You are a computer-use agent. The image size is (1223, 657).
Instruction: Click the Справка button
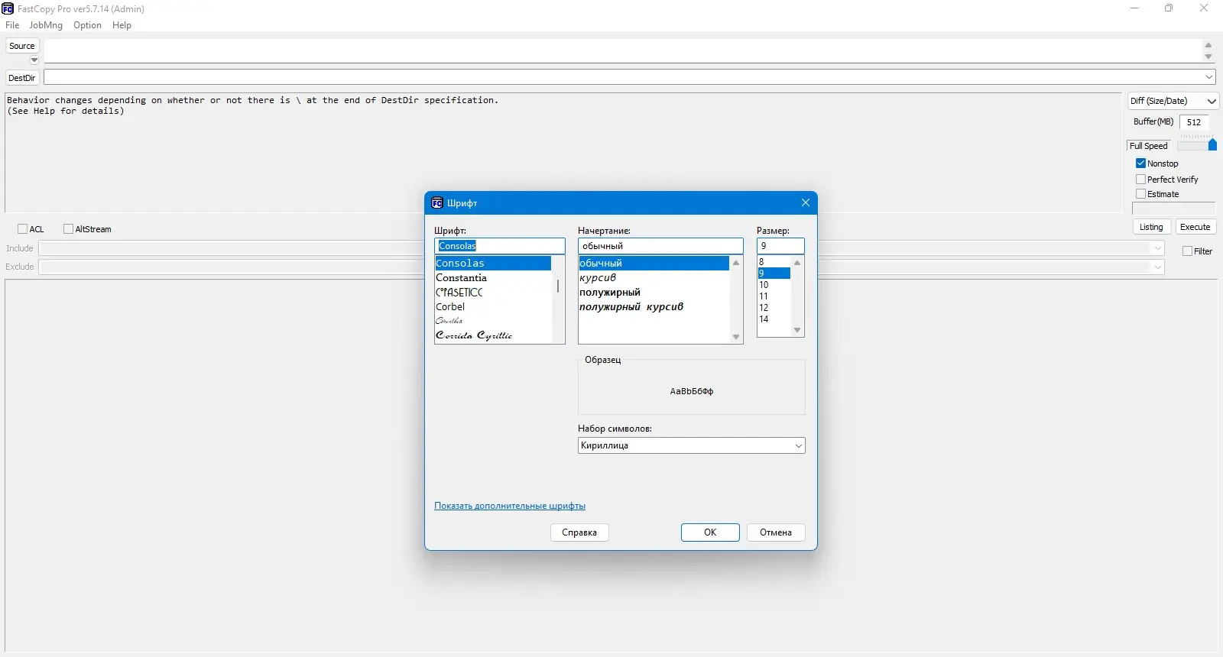point(579,532)
